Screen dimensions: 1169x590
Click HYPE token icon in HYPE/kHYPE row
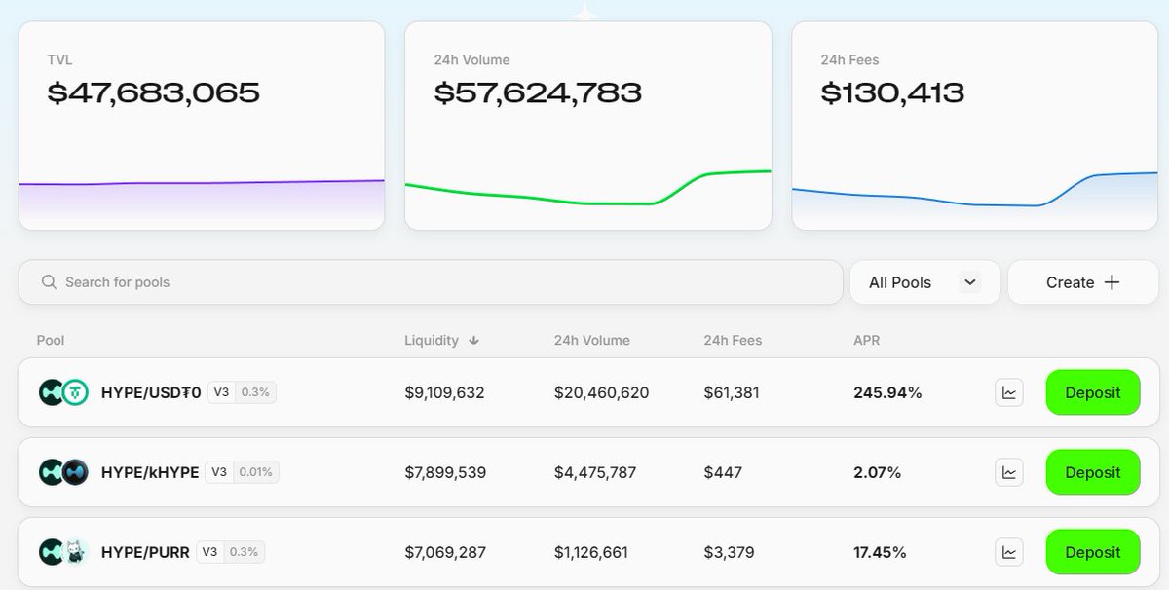pyautogui.click(x=51, y=472)
